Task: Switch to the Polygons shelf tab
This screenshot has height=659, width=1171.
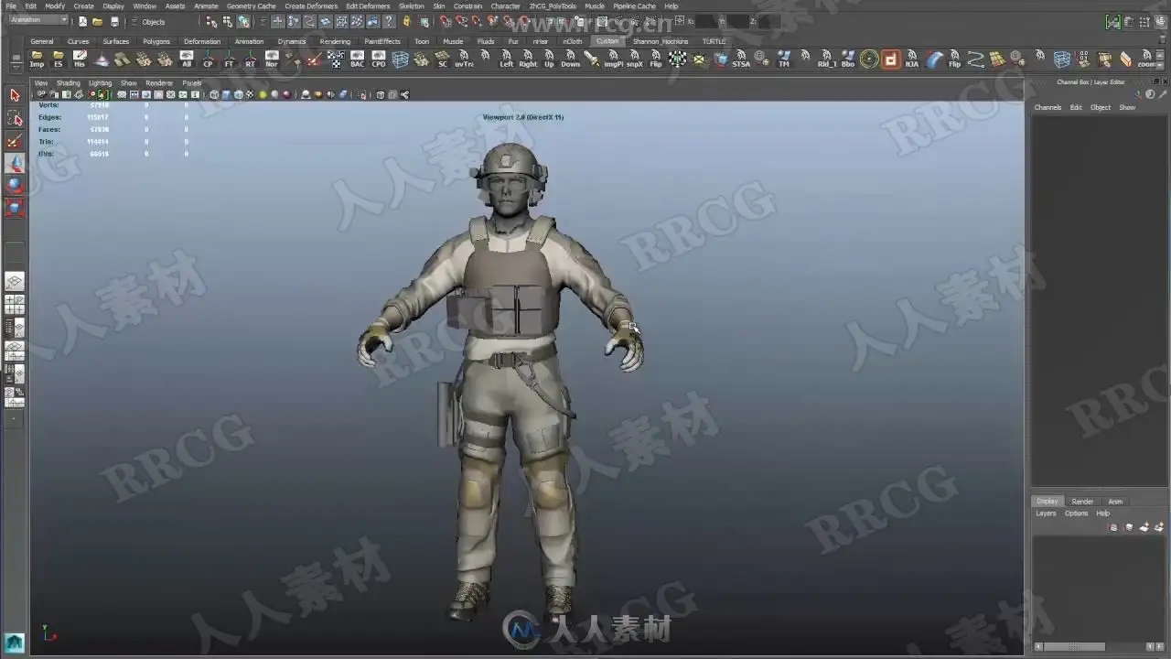Action: click(156, 41)
